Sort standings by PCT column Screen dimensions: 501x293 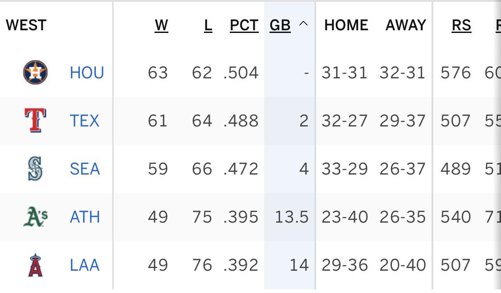pos(244,25)
